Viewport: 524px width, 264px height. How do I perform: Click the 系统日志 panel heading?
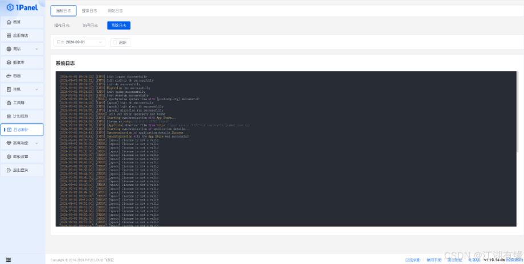[65, 63]
